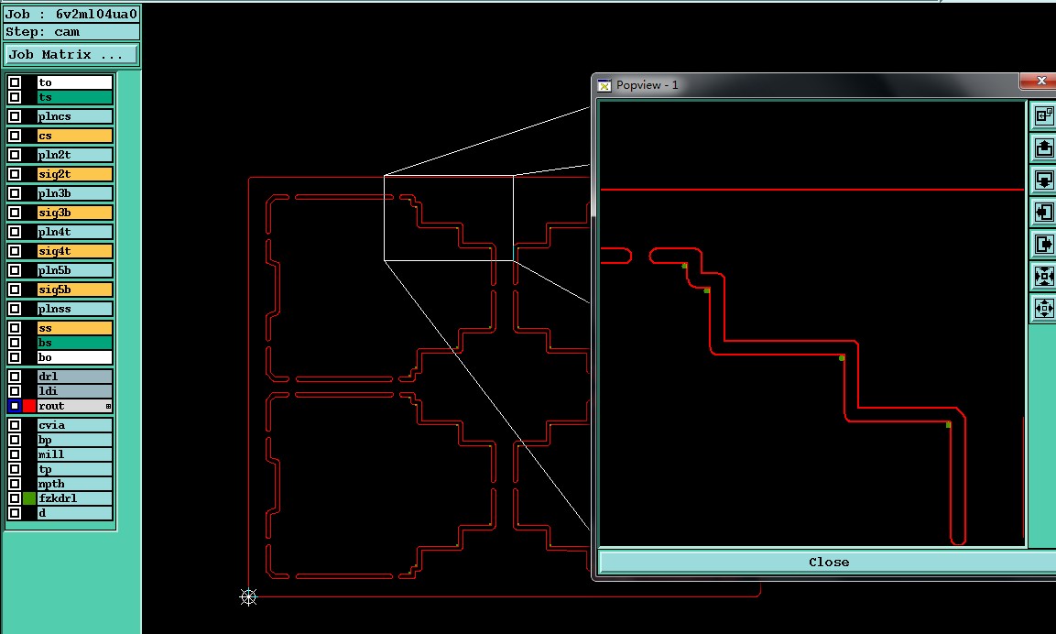Select the pln5b layer name
1056x634 pixels.
click(x=75, y=270)
